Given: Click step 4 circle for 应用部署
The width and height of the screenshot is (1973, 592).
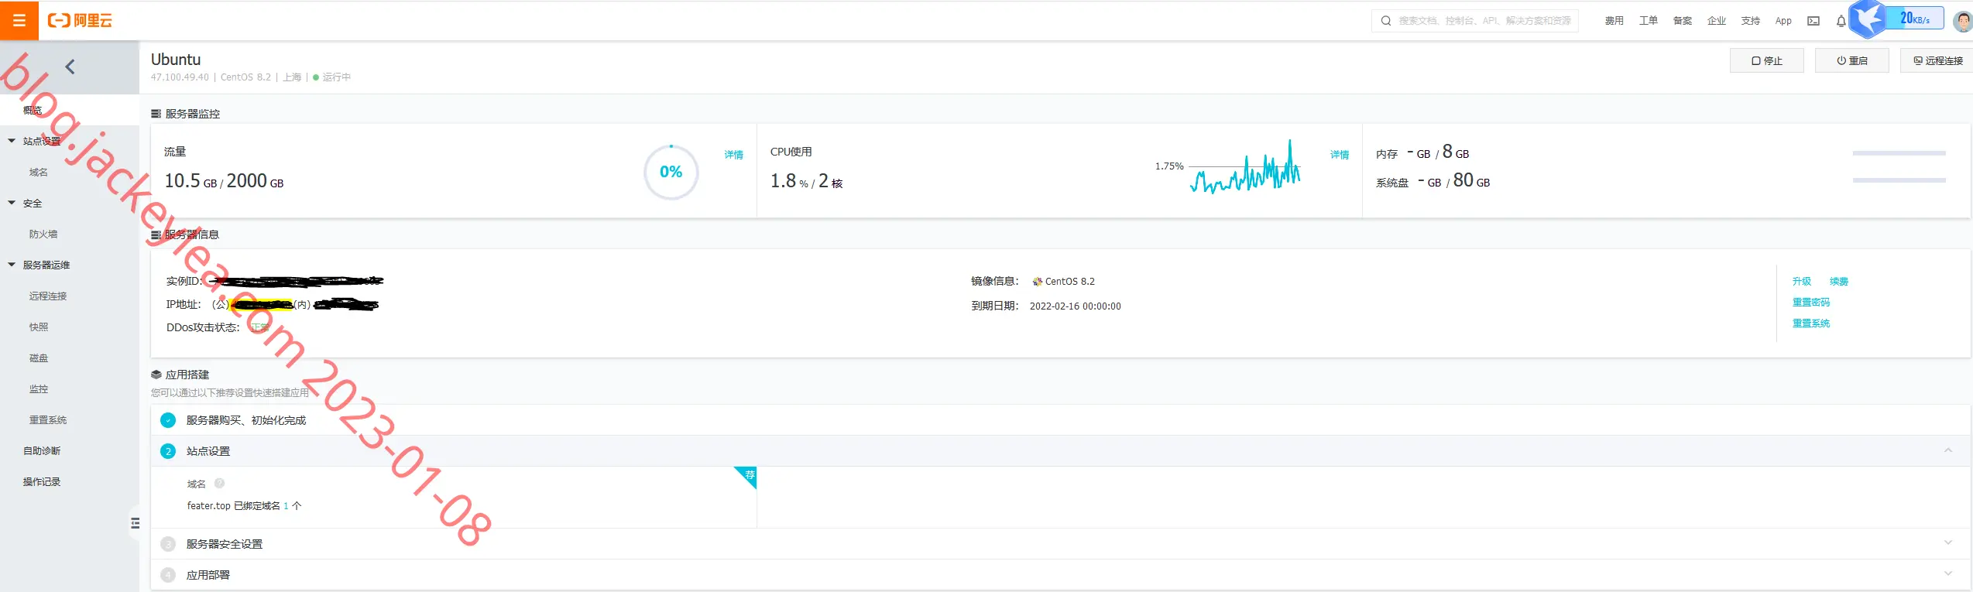Looking at the screenshot, I should coord(168,575).
